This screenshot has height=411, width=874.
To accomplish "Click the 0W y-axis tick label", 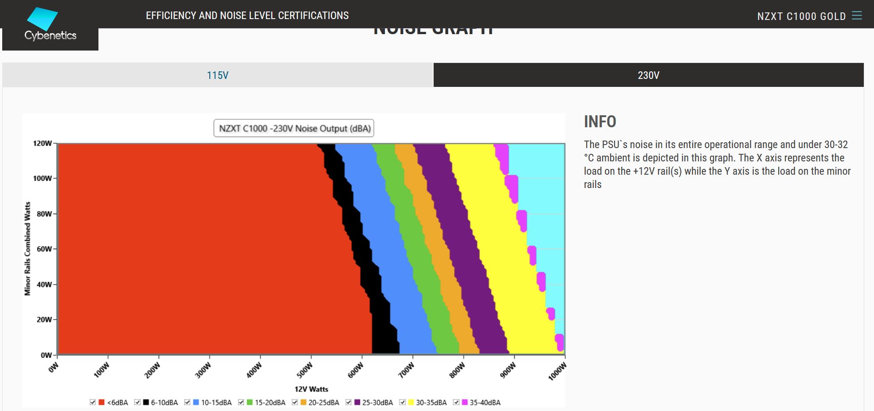I will pyautogui.click(x=46, y=355).
